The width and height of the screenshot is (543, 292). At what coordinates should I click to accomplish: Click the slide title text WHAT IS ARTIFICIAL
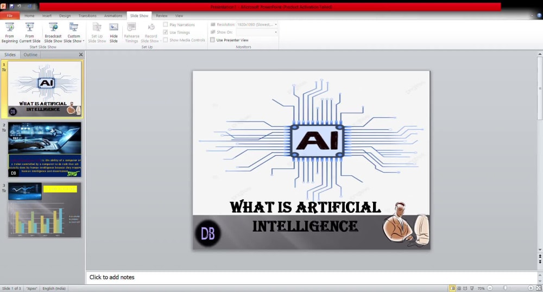click(305, 207)
